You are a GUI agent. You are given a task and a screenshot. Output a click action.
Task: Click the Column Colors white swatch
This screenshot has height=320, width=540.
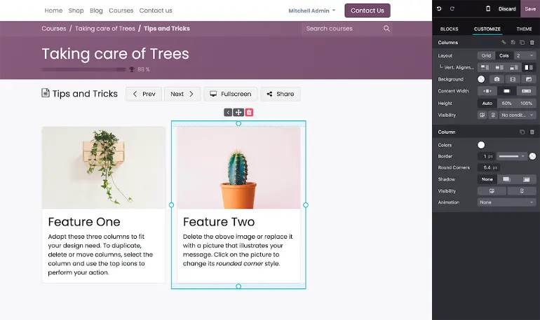[x=481, y=145]
